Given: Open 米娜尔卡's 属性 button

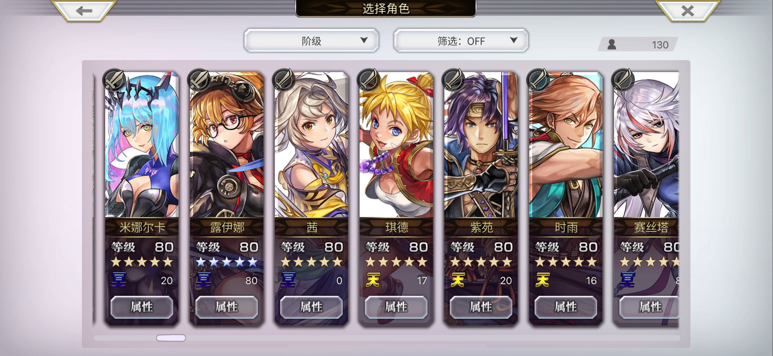Looking at the screenshot, I should [x=142, y=307].
